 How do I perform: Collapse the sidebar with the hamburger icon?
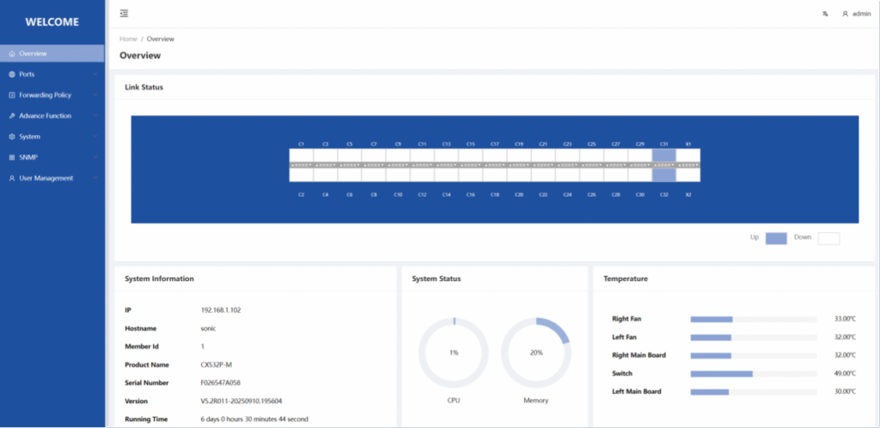[x=125, y=14]
